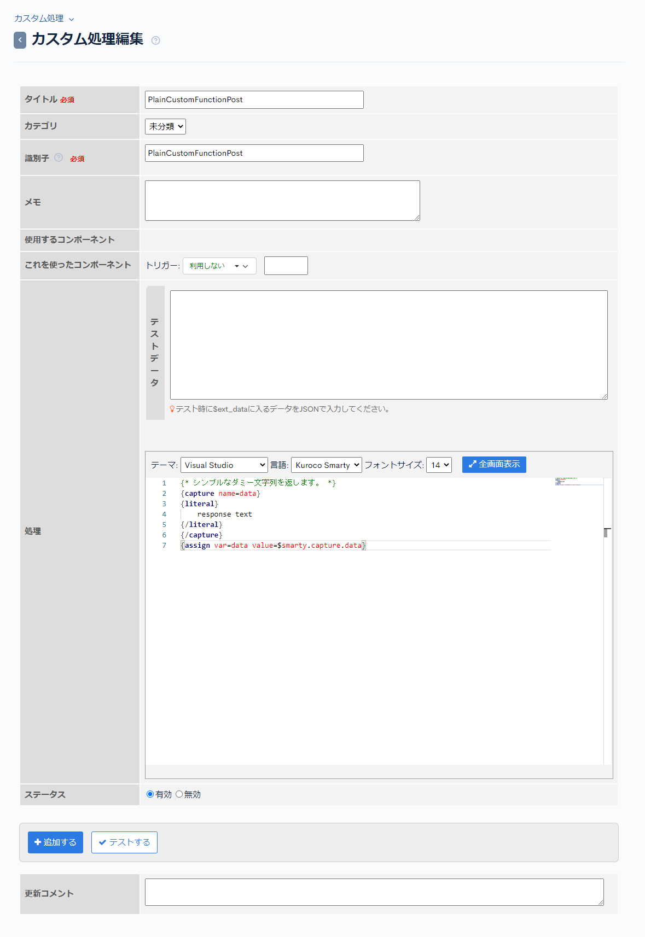Viewport: 645px width, 937px height.
Task: Click the {capture name=data} code line
Action: [x=220, y=494]
